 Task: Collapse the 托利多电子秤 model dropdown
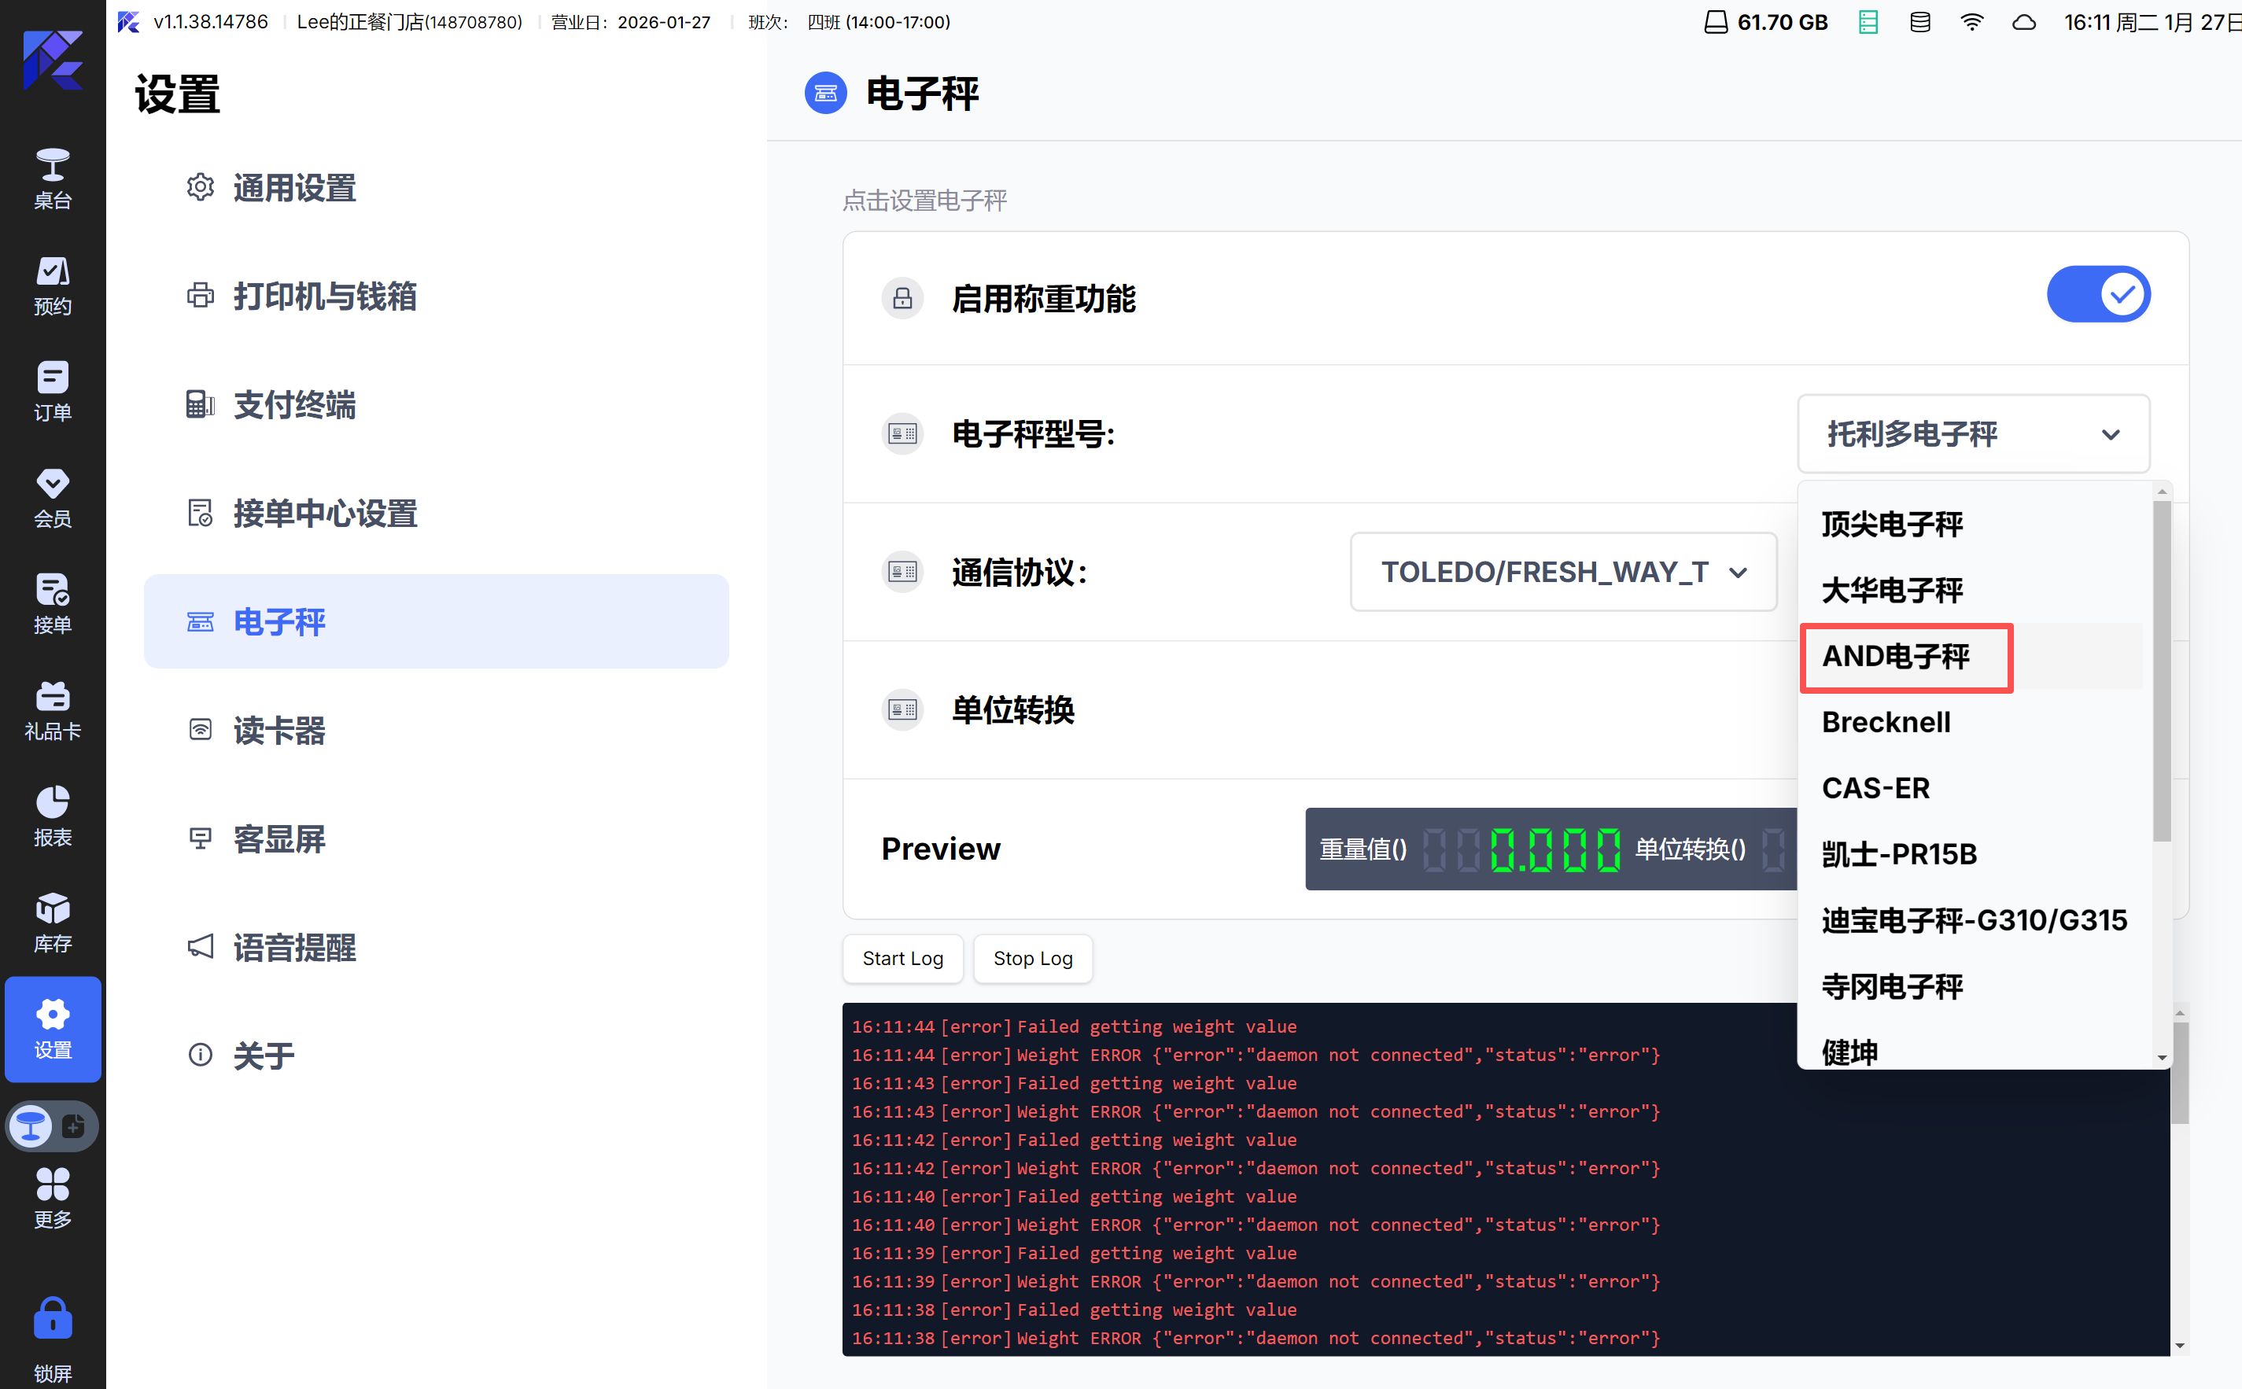[x=1972, y=433]
